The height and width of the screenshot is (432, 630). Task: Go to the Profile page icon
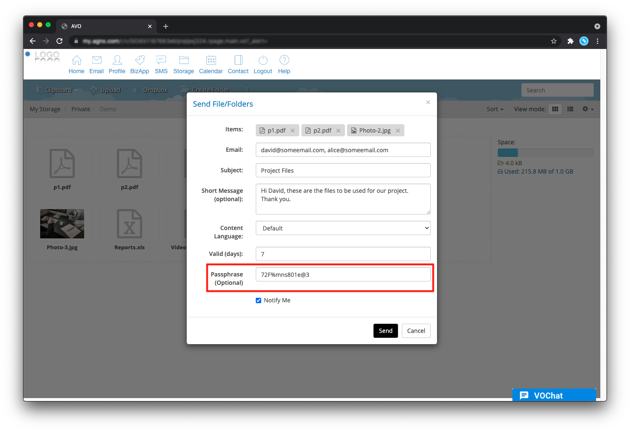(117, 61)
